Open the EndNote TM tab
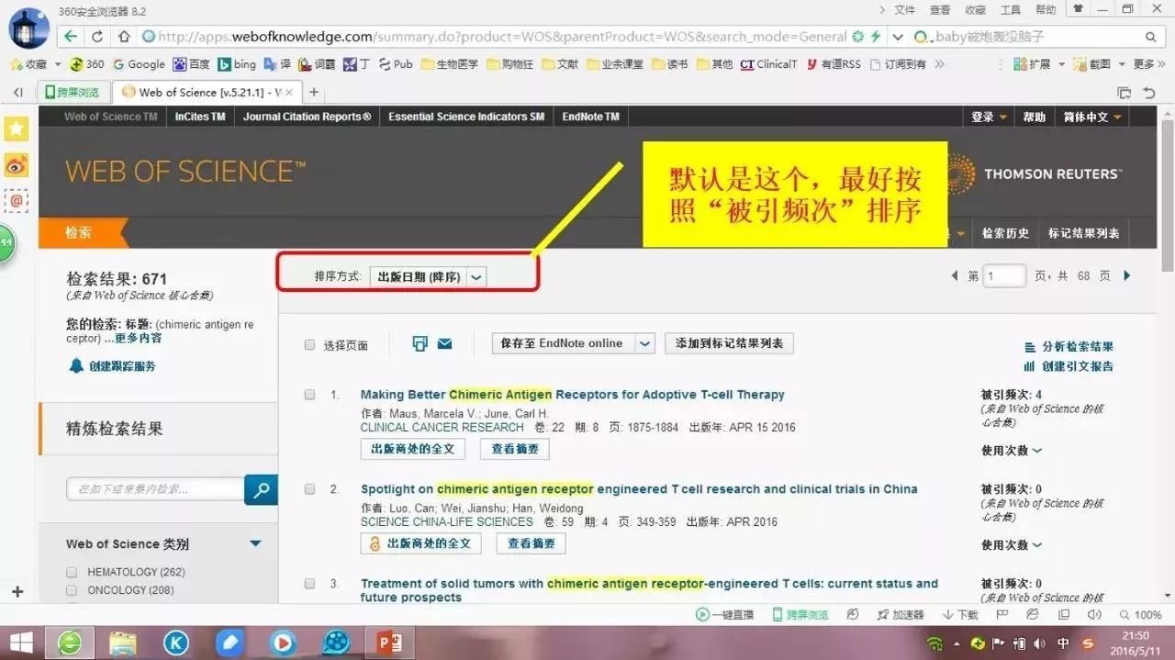The width and height of the screenshot is (1175, 660). [x=590, y=117]
